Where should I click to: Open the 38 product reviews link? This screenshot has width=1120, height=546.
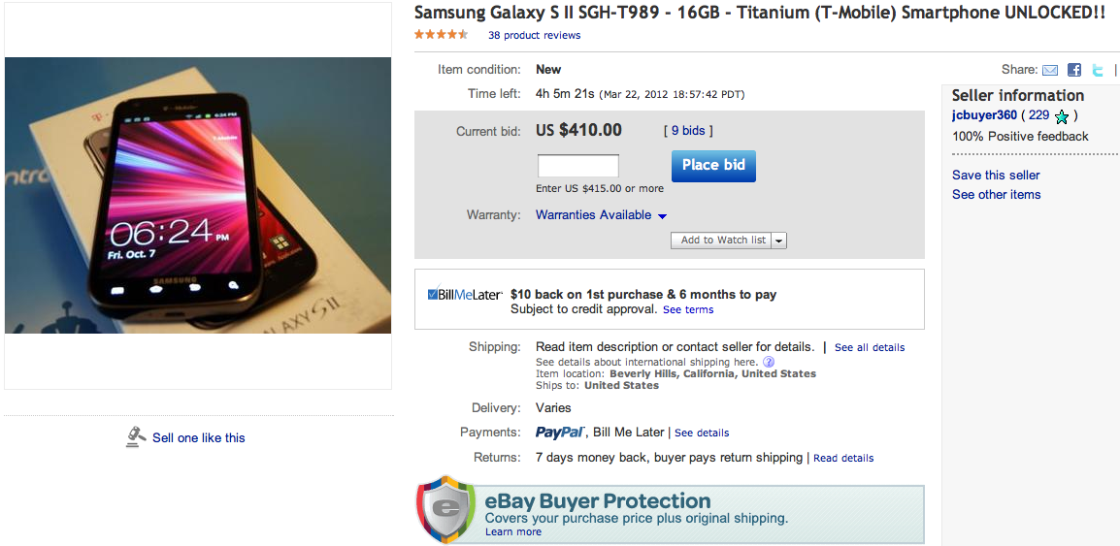tap(534, 35)
